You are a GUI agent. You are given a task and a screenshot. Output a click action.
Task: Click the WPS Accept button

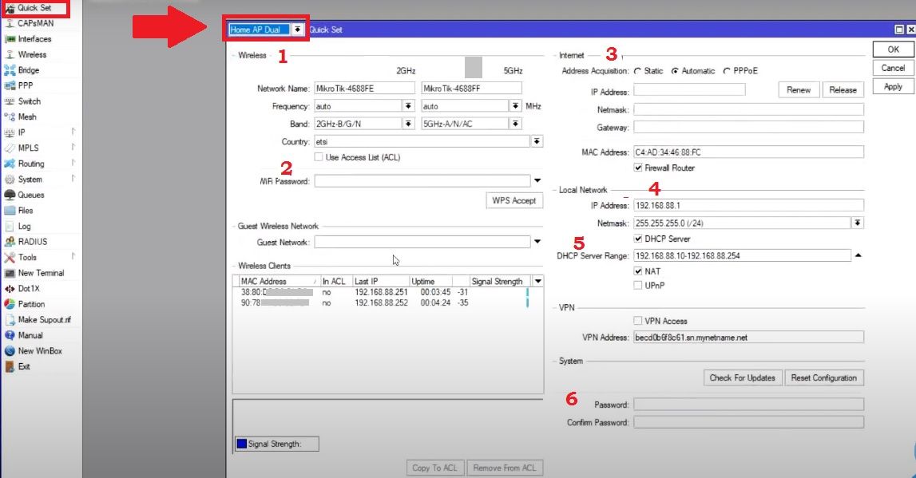click(514, 201)
